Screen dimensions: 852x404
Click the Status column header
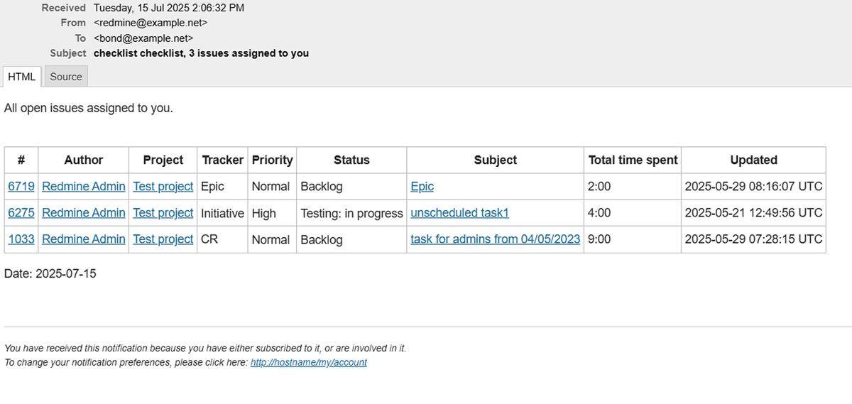tap(351, 160)
